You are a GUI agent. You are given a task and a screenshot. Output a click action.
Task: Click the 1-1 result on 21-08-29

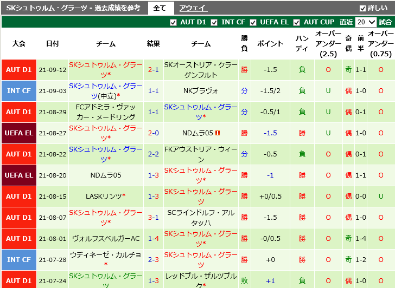click(x=153, y=112)
